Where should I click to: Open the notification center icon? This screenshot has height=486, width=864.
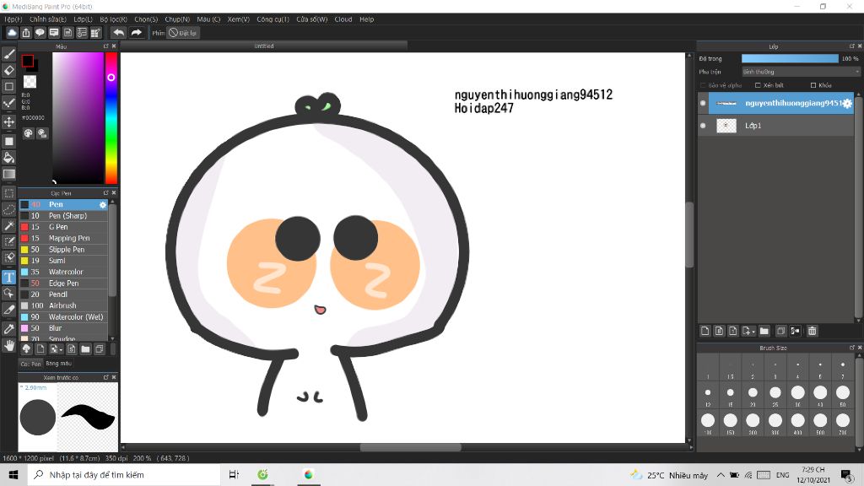pyautogui.click(x=847, y=474)
